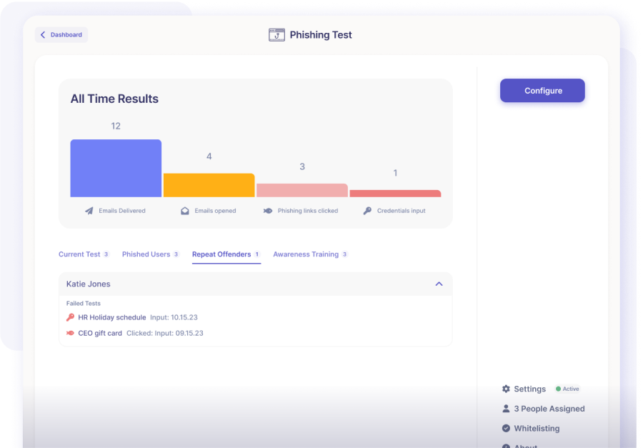
Task: Click the back chevron on Dashboard button
Action: click(43, 34)
